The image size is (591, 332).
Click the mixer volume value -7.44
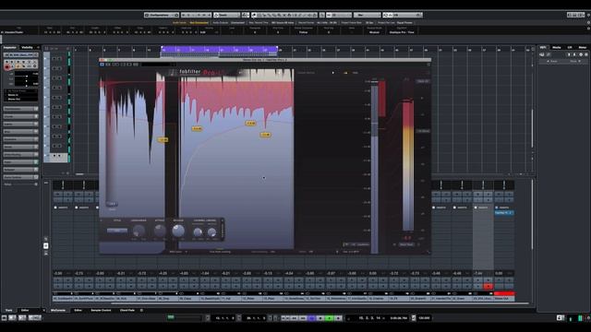point(477,273)
